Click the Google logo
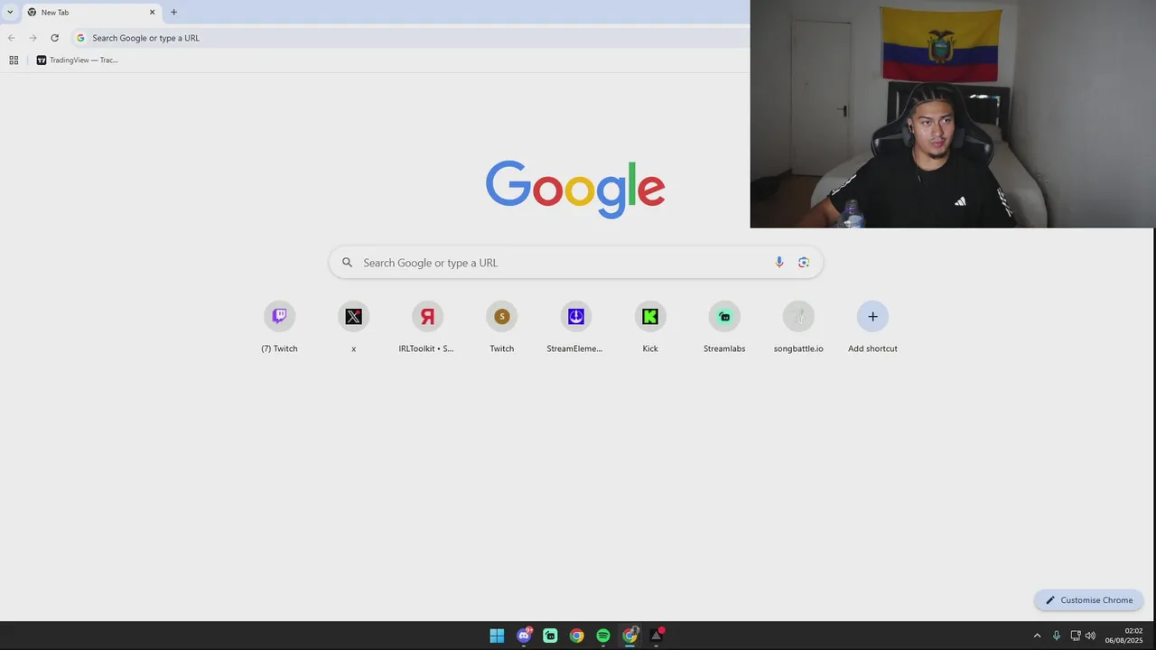1156x650 pixels. click(575, 190)
